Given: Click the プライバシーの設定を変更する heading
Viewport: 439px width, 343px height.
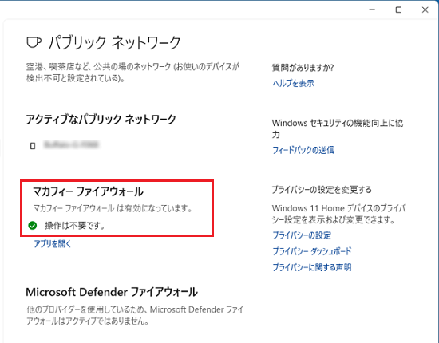Looking at the screenshot, I should (322, 190).
